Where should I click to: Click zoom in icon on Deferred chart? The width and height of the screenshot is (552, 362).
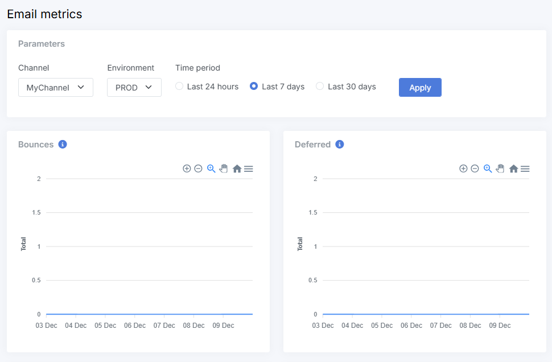pyautogui.click(x=463, y=168)
